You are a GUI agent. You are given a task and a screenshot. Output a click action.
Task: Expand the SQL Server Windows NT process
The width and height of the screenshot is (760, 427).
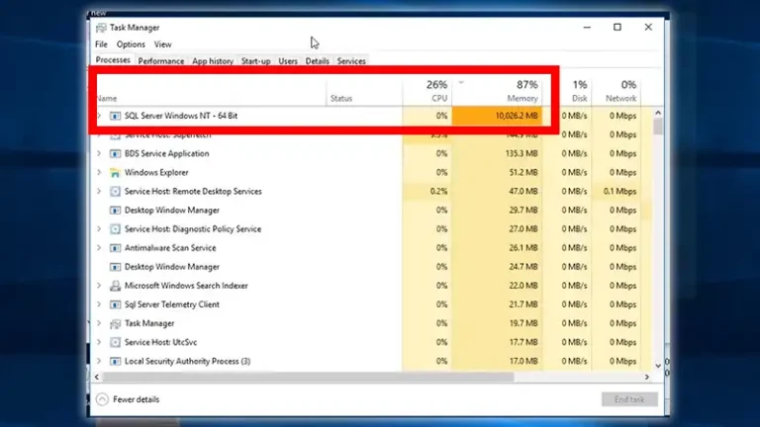coord(99,116)
